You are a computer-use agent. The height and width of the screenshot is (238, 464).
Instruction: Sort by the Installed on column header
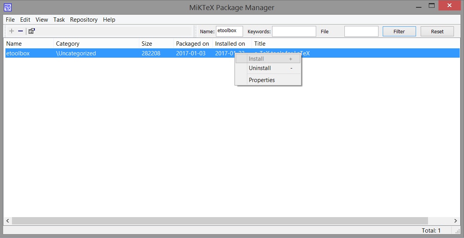click(232, 43)
